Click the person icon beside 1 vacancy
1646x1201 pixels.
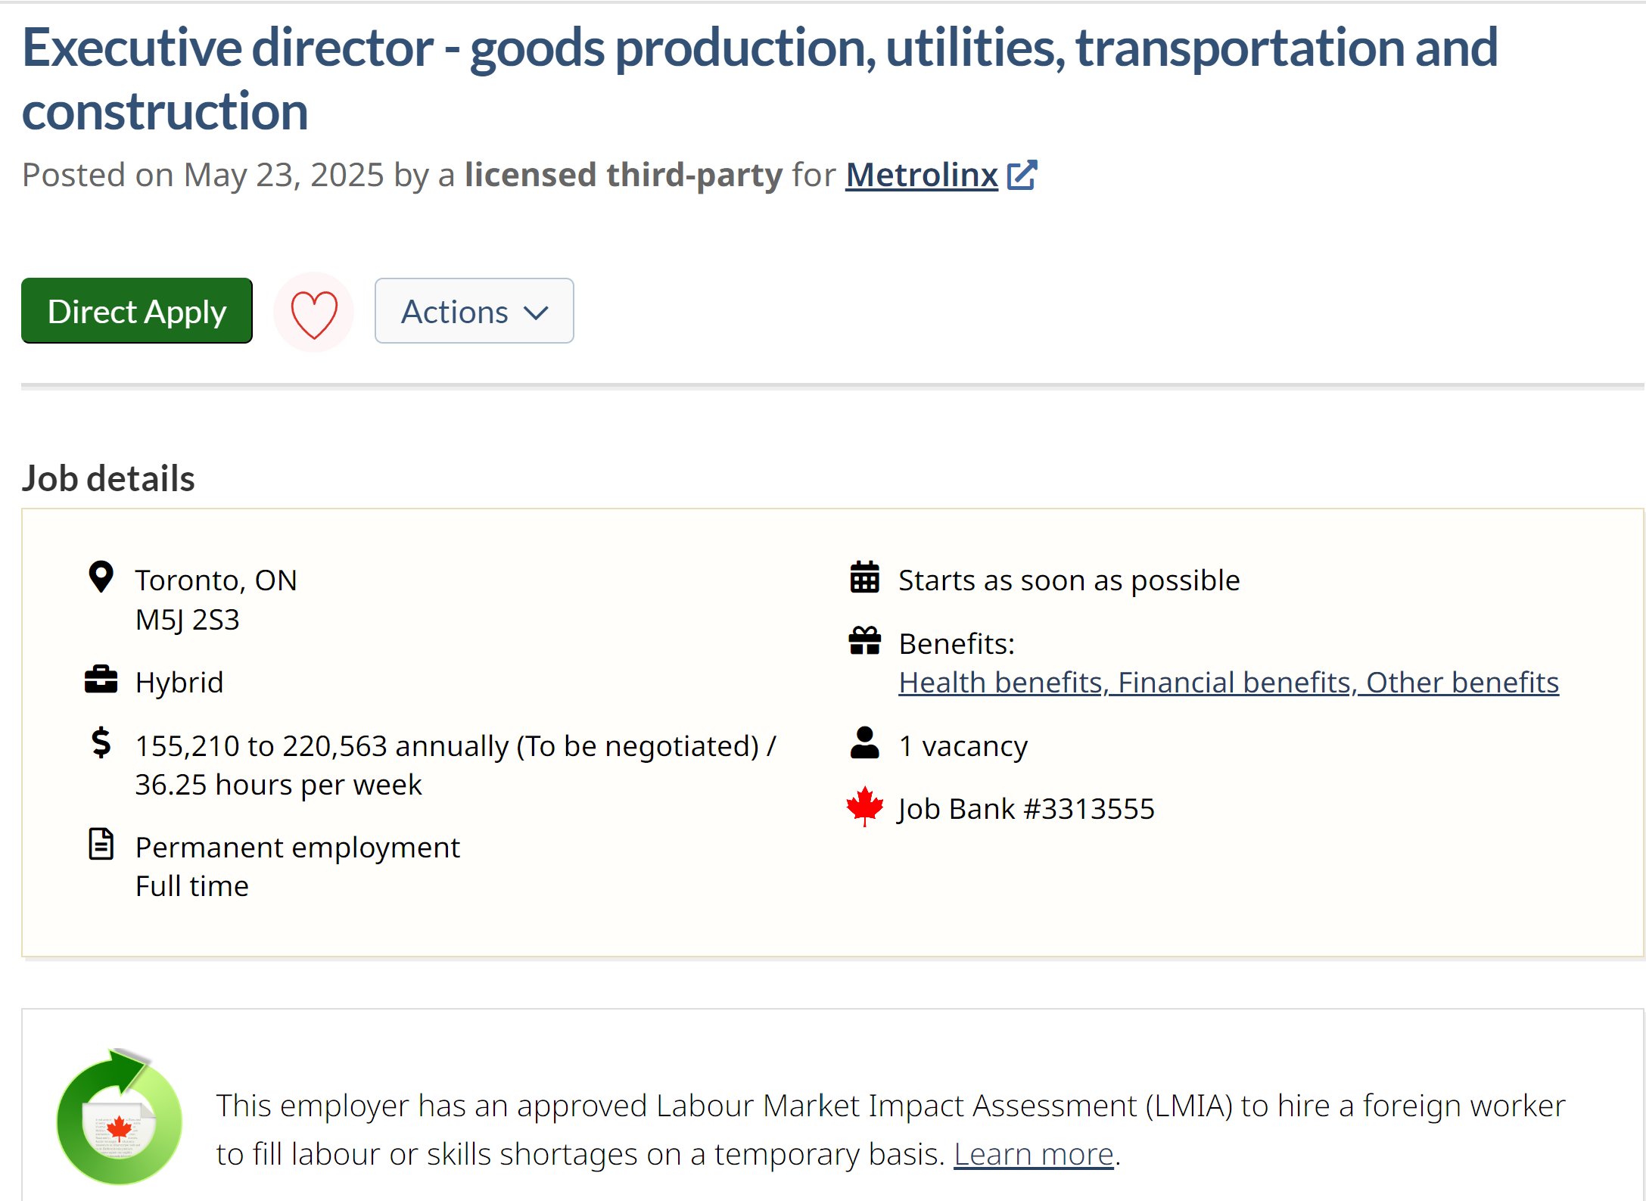864,743
